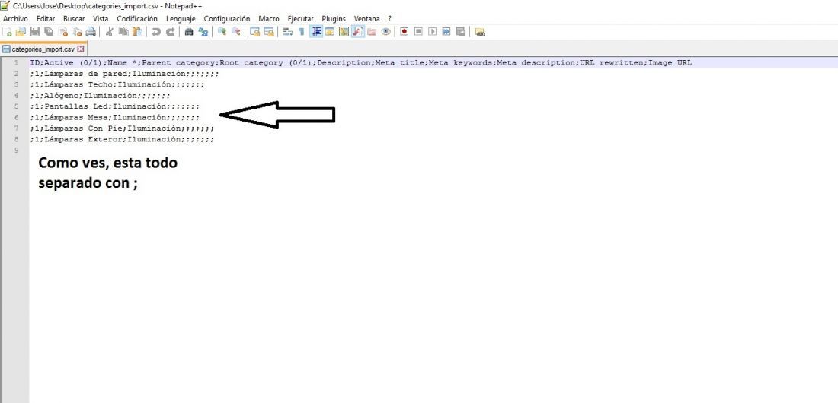The height and width of the screenshot is (403, 838).
Task: Stop macro recording square icon
Action: [x=418, y=32]
